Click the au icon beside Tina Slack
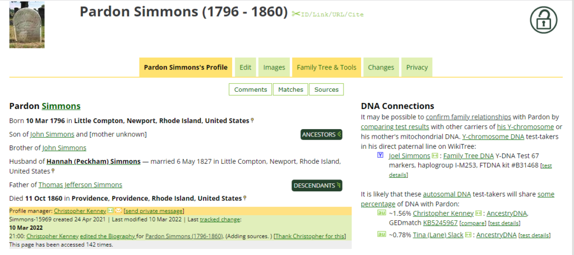574x255 pixels. click(x=381, y=234)
